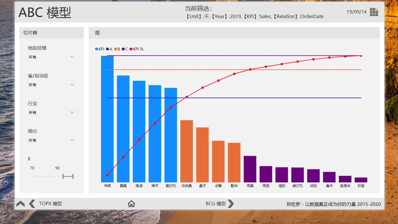Select the purple bar for 用具
The height and width of the screenshot is (224, 398).
(x=250, y=169)
